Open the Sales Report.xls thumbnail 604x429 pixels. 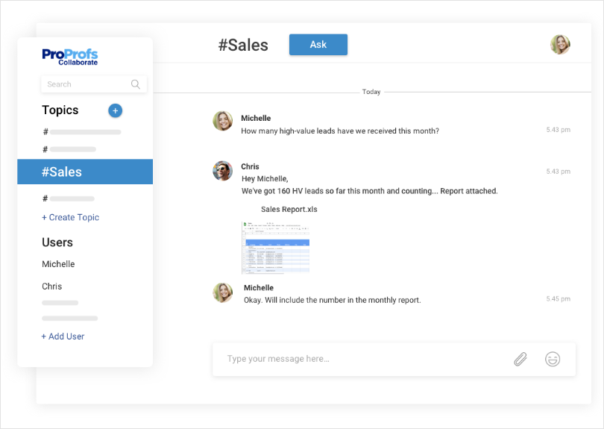point(275,248)
